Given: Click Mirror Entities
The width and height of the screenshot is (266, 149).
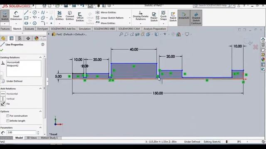Looking at the screenshot, I should point(106,12).
